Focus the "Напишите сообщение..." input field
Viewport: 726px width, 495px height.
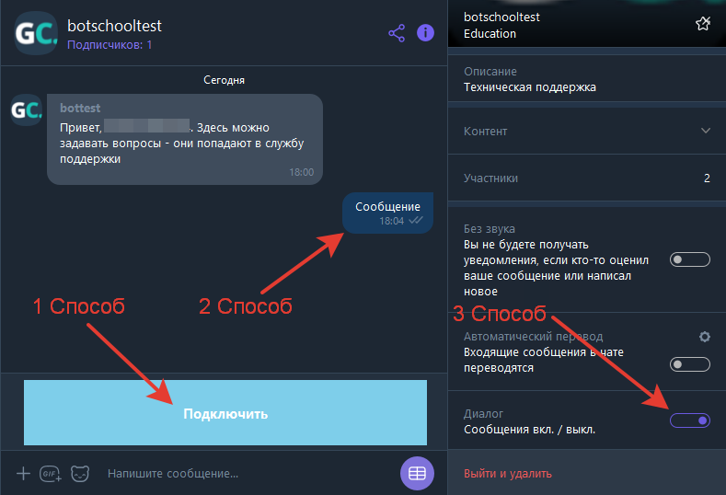(239, 474)
